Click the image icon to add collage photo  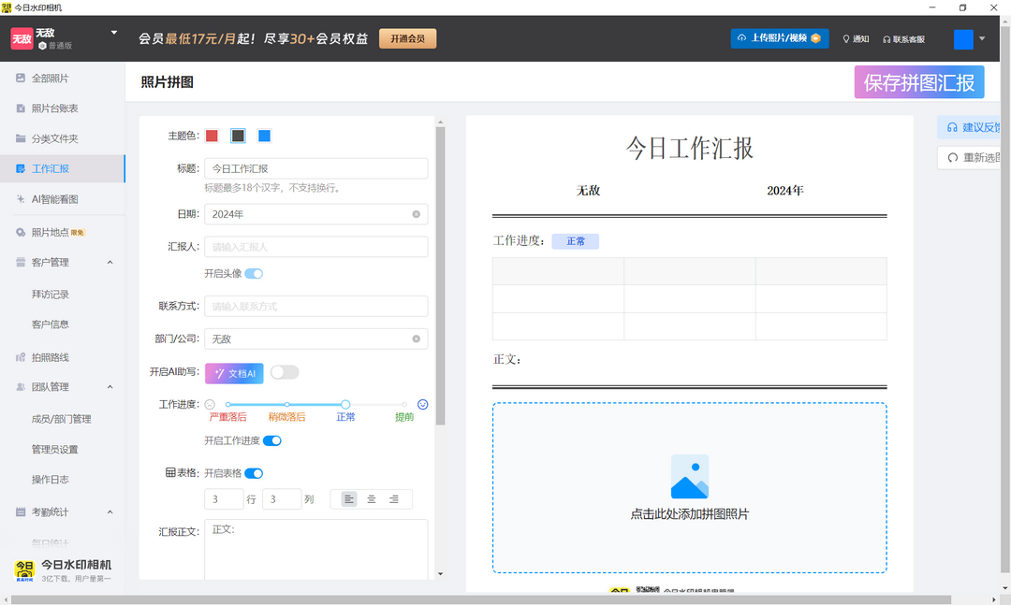pos(689,477)
